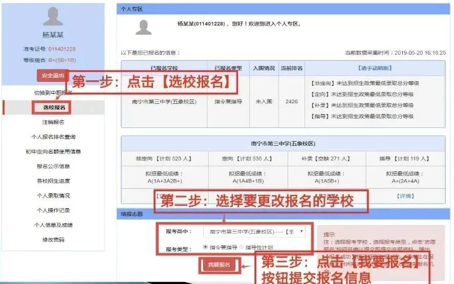Image resolution: width=454 pixels, height=284 pixels.
Task: Open 修改密码 in the sidebar
Action: tap(53, 239)
